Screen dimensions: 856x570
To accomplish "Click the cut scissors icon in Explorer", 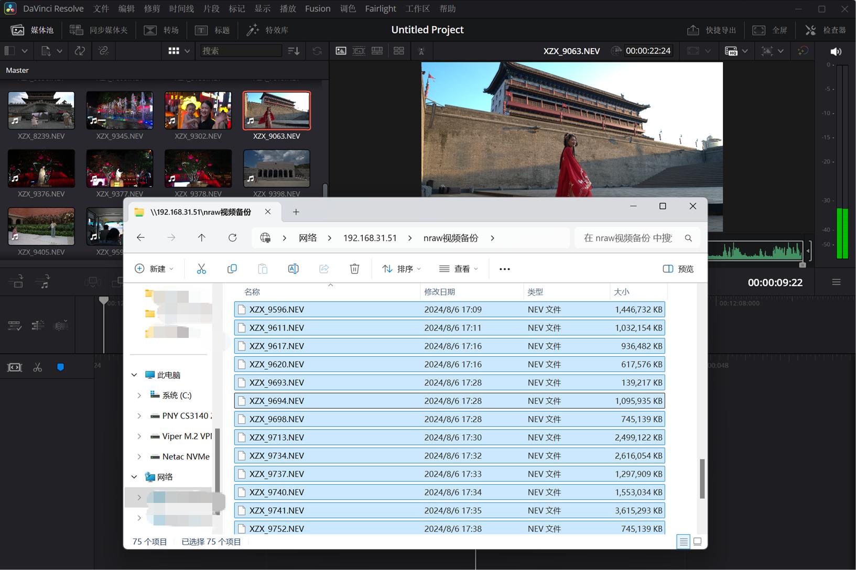I will coord(201,269).
